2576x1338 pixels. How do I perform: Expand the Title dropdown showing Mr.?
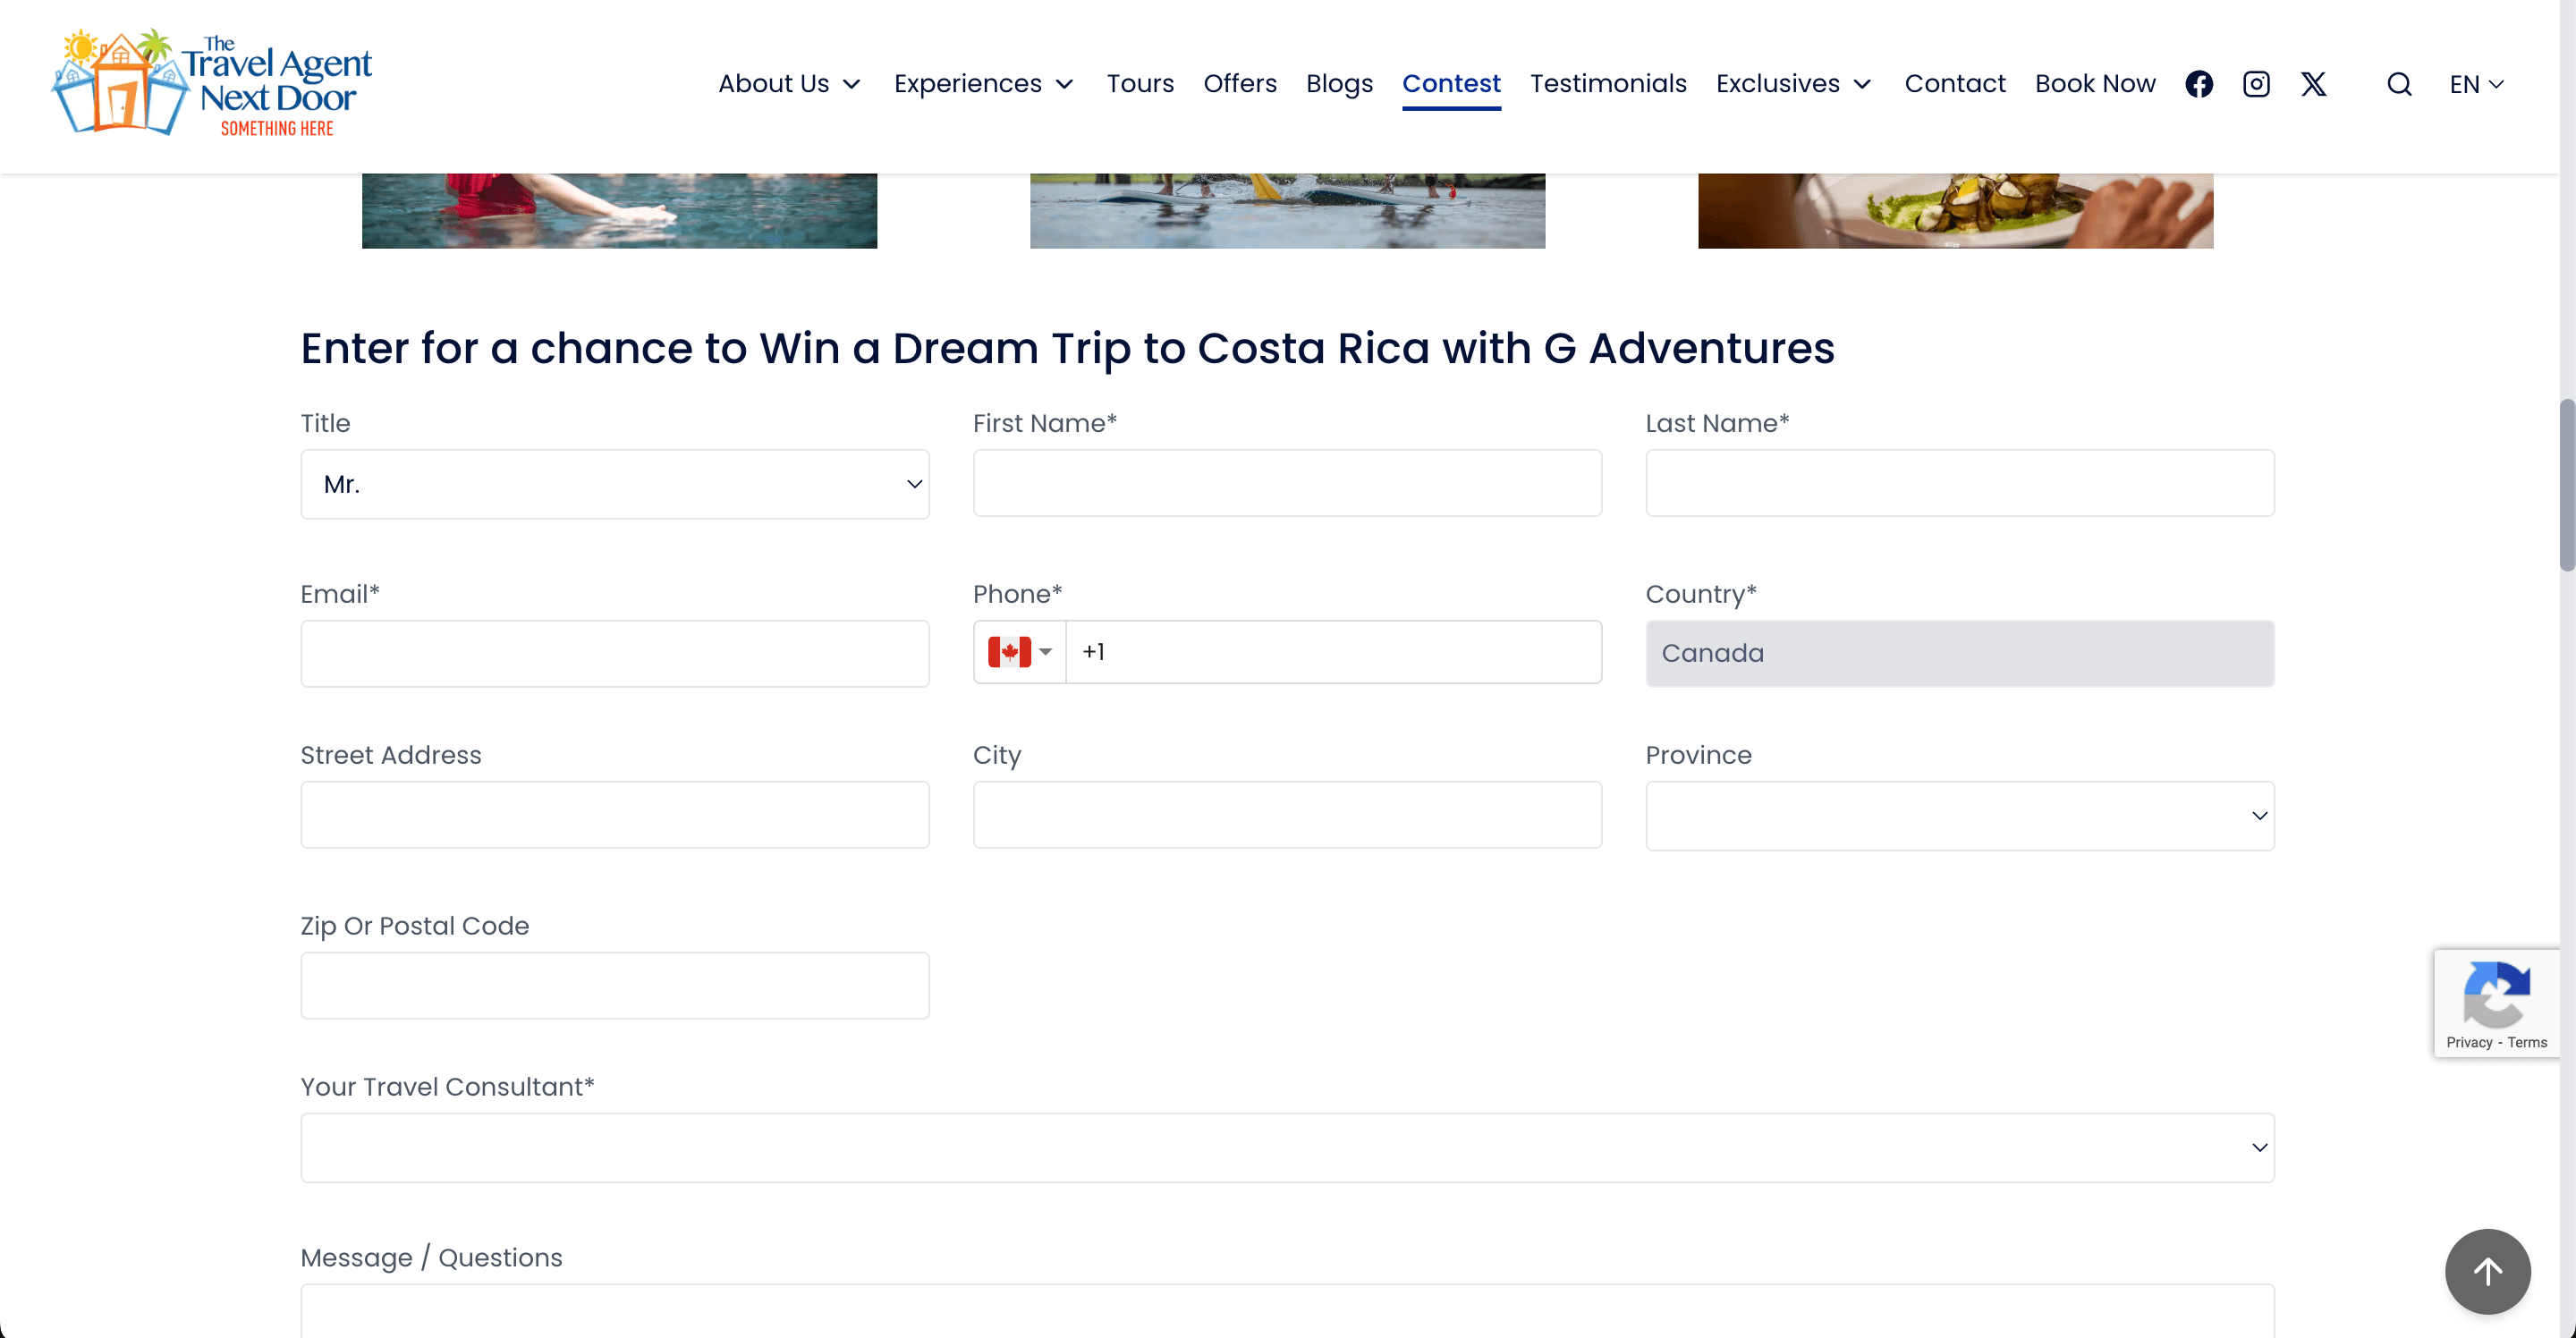[614, 484]
